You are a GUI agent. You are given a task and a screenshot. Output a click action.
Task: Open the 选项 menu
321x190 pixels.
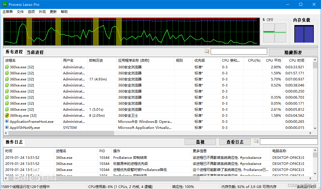[31, 12]
